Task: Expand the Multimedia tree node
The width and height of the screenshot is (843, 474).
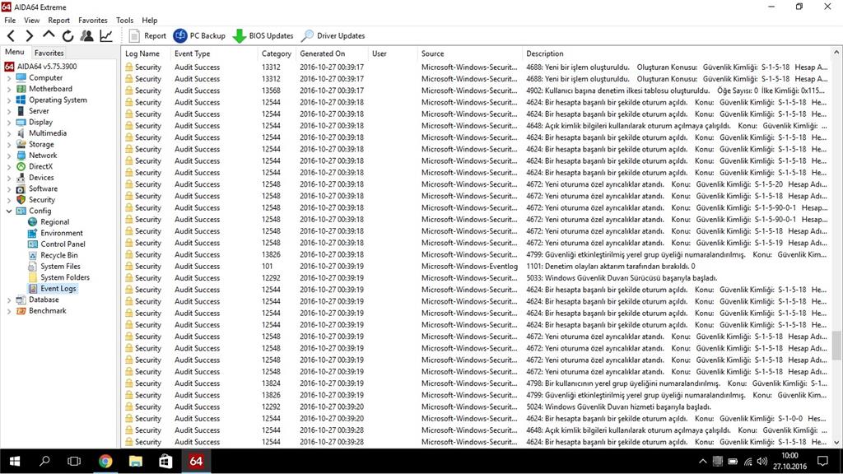Action: (x=8, y=133)
